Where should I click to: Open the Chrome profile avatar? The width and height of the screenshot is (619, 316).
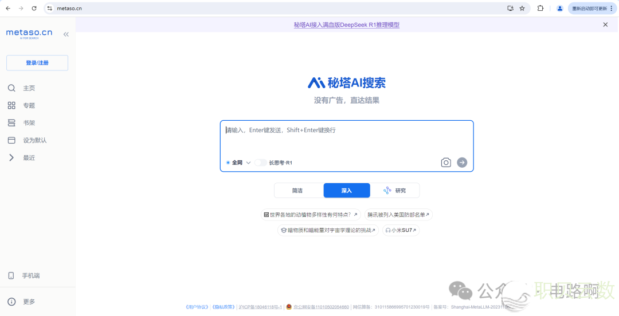click(559, 8)
